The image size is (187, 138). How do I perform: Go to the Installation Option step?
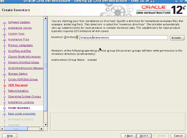[x=20, y=28]
